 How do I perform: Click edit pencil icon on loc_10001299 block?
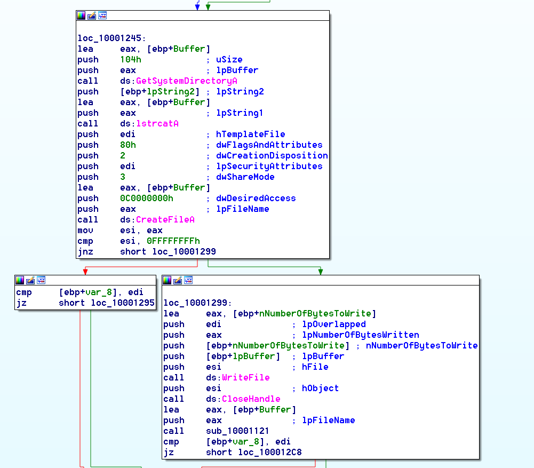point(178,280)
